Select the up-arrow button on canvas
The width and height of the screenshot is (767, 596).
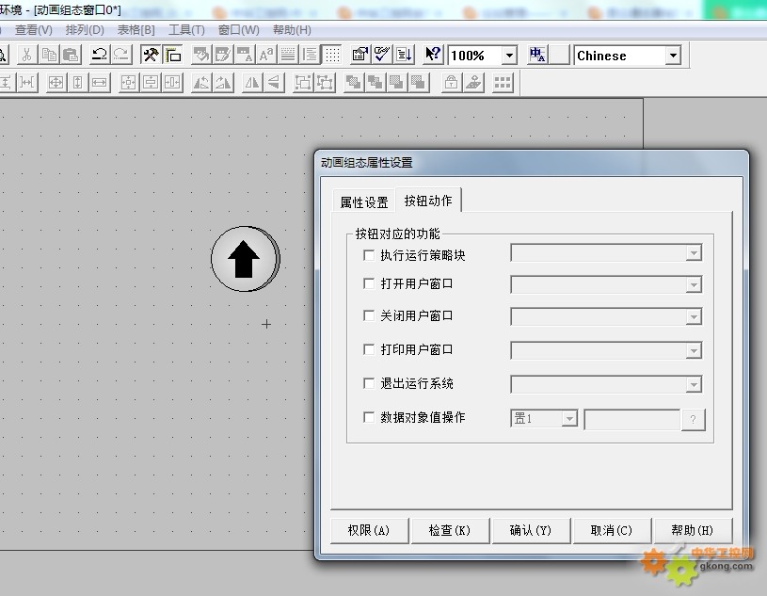(245, 259)
